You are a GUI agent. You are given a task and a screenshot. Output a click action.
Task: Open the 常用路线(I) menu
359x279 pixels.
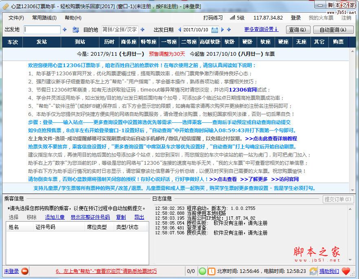[44, 18]
